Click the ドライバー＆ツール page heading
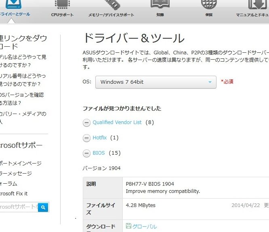 tap(134, 38)
